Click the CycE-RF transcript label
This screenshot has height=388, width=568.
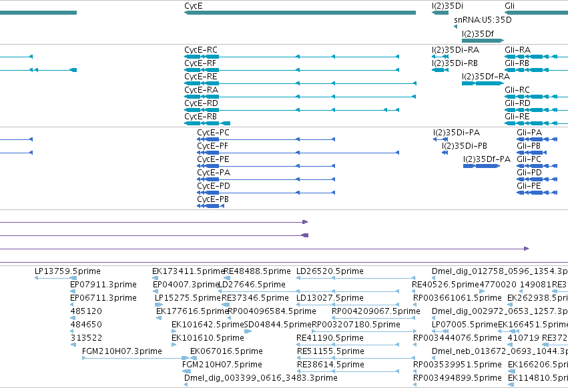[x=200, y=63]
